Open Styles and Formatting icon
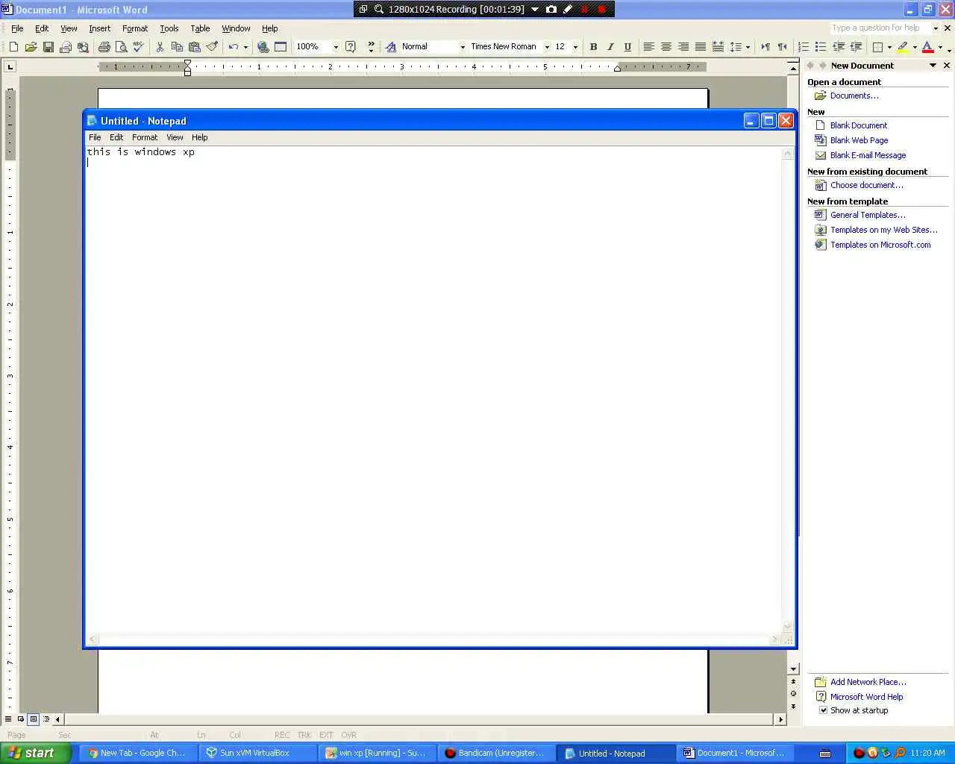 pyautogui.click(x=391, y=46)
